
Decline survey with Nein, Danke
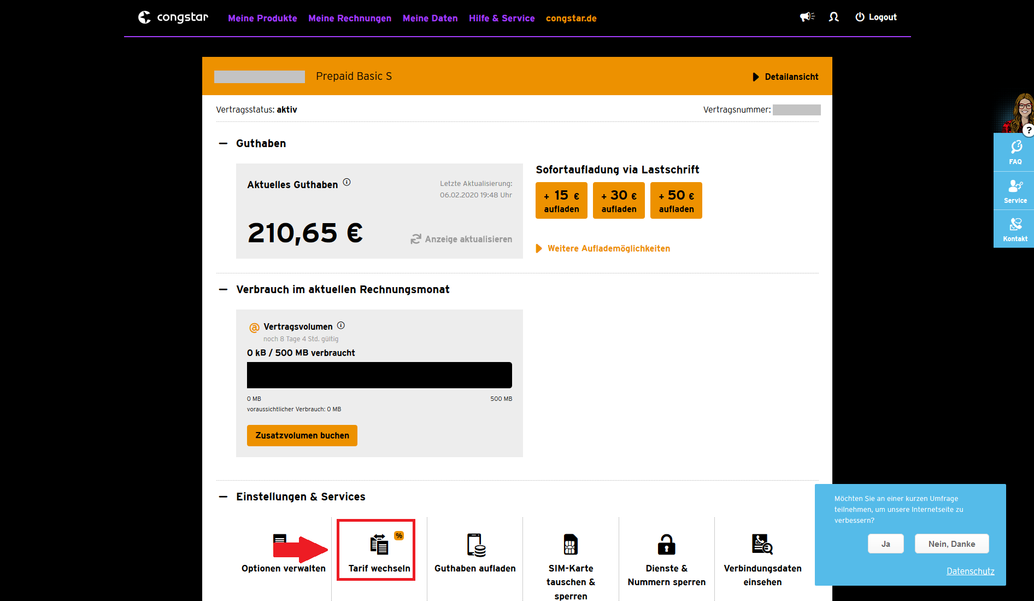951,544
